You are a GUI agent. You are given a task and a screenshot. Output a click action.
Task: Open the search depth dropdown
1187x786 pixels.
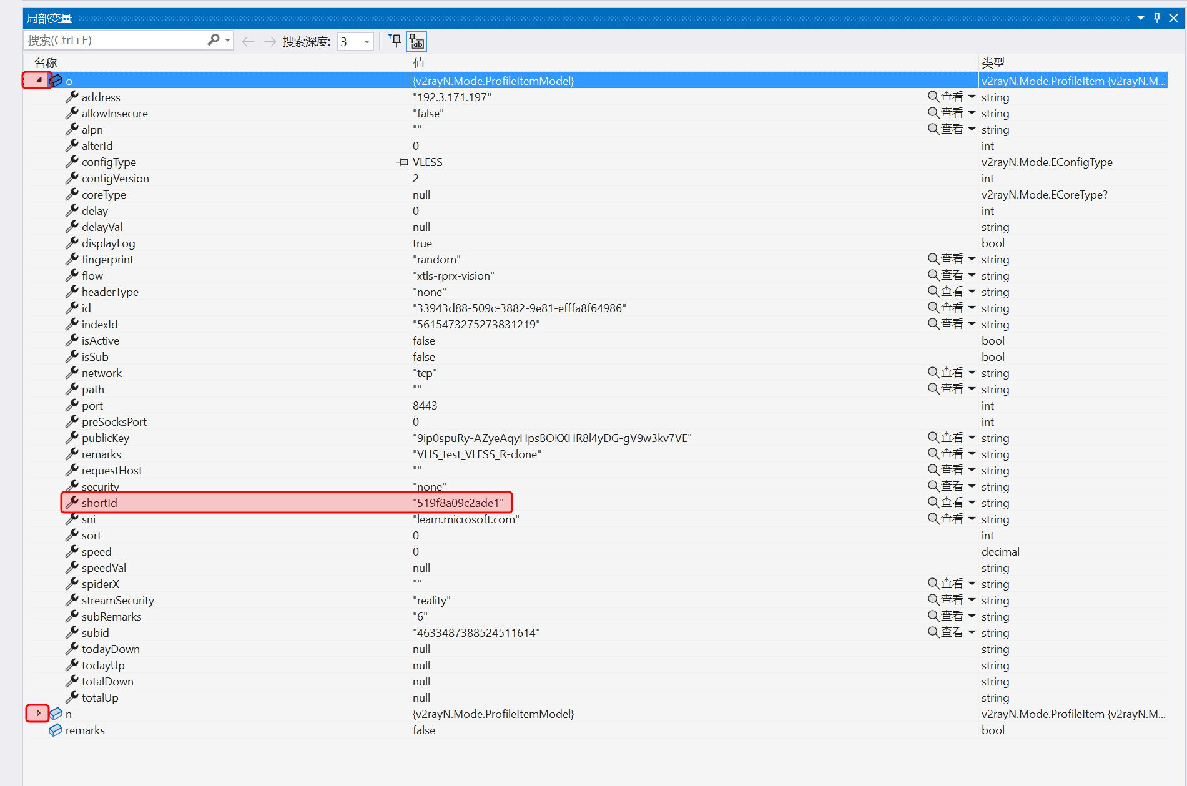tap(367, 42)
